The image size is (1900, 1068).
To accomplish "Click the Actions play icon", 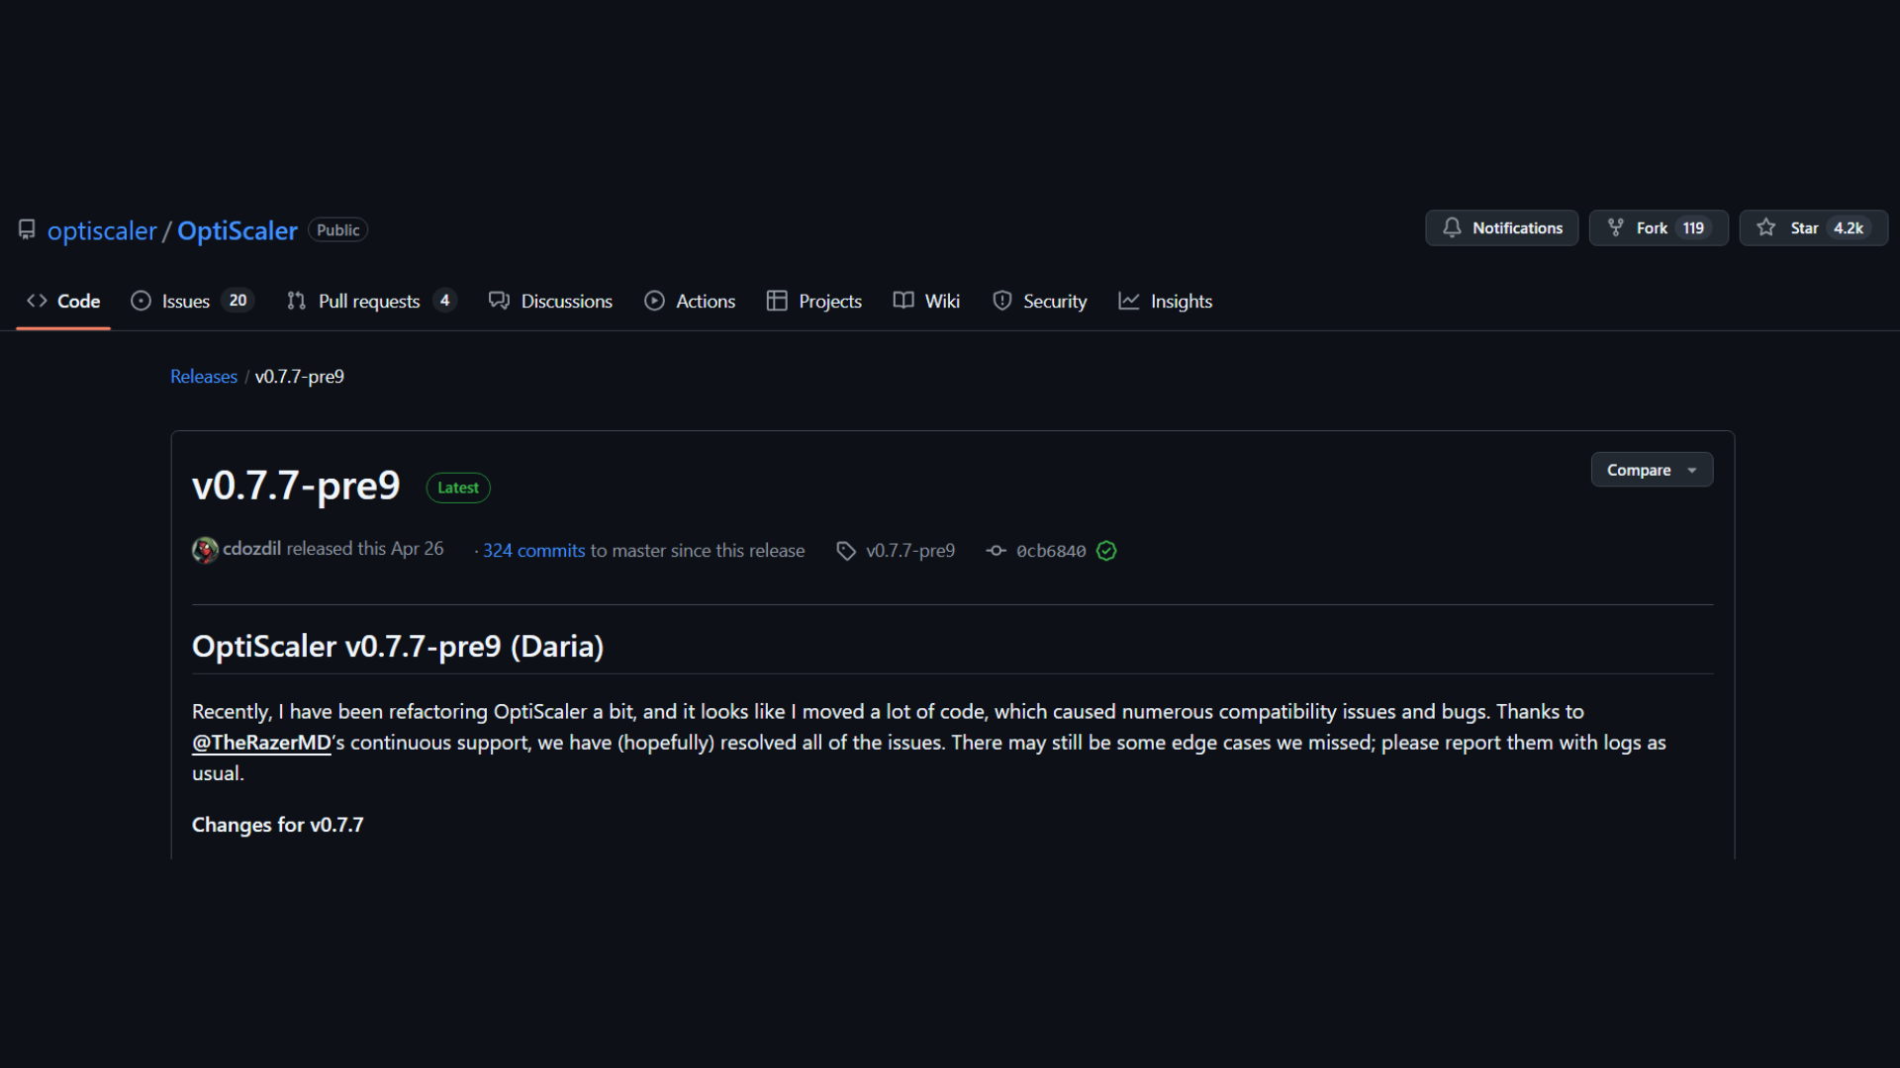I will 654,301.
